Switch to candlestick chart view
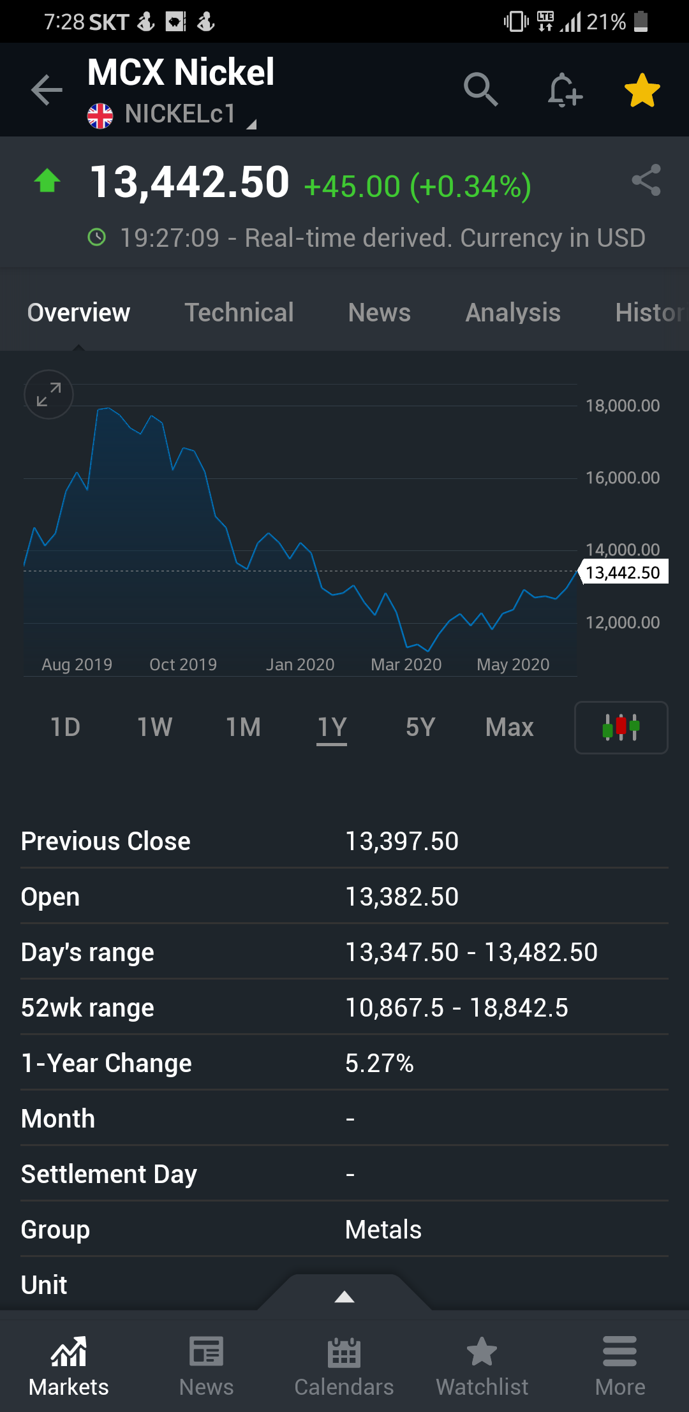This screenshot has height=1412, width=689. point(621,728)
